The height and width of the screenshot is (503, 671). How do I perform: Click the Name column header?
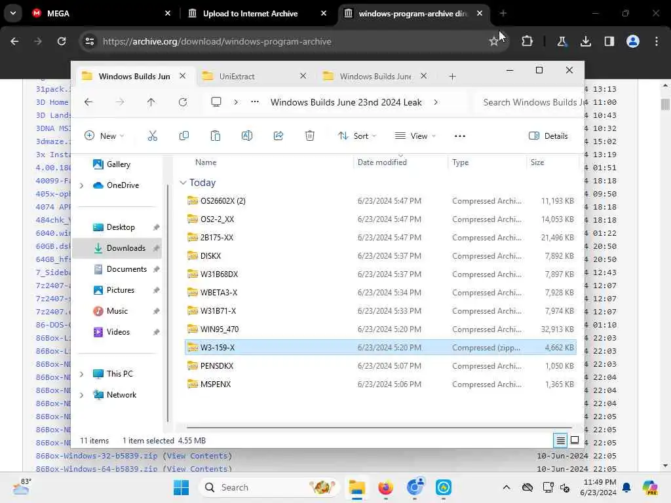206,162
